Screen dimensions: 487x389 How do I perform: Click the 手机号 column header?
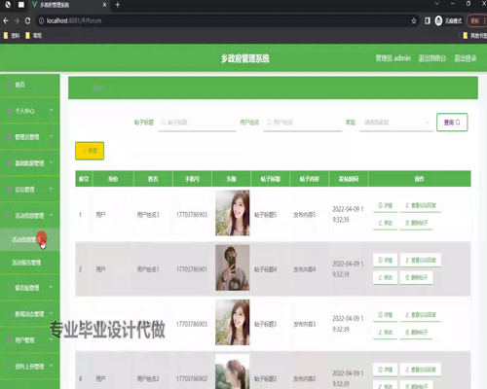[192, 179]
